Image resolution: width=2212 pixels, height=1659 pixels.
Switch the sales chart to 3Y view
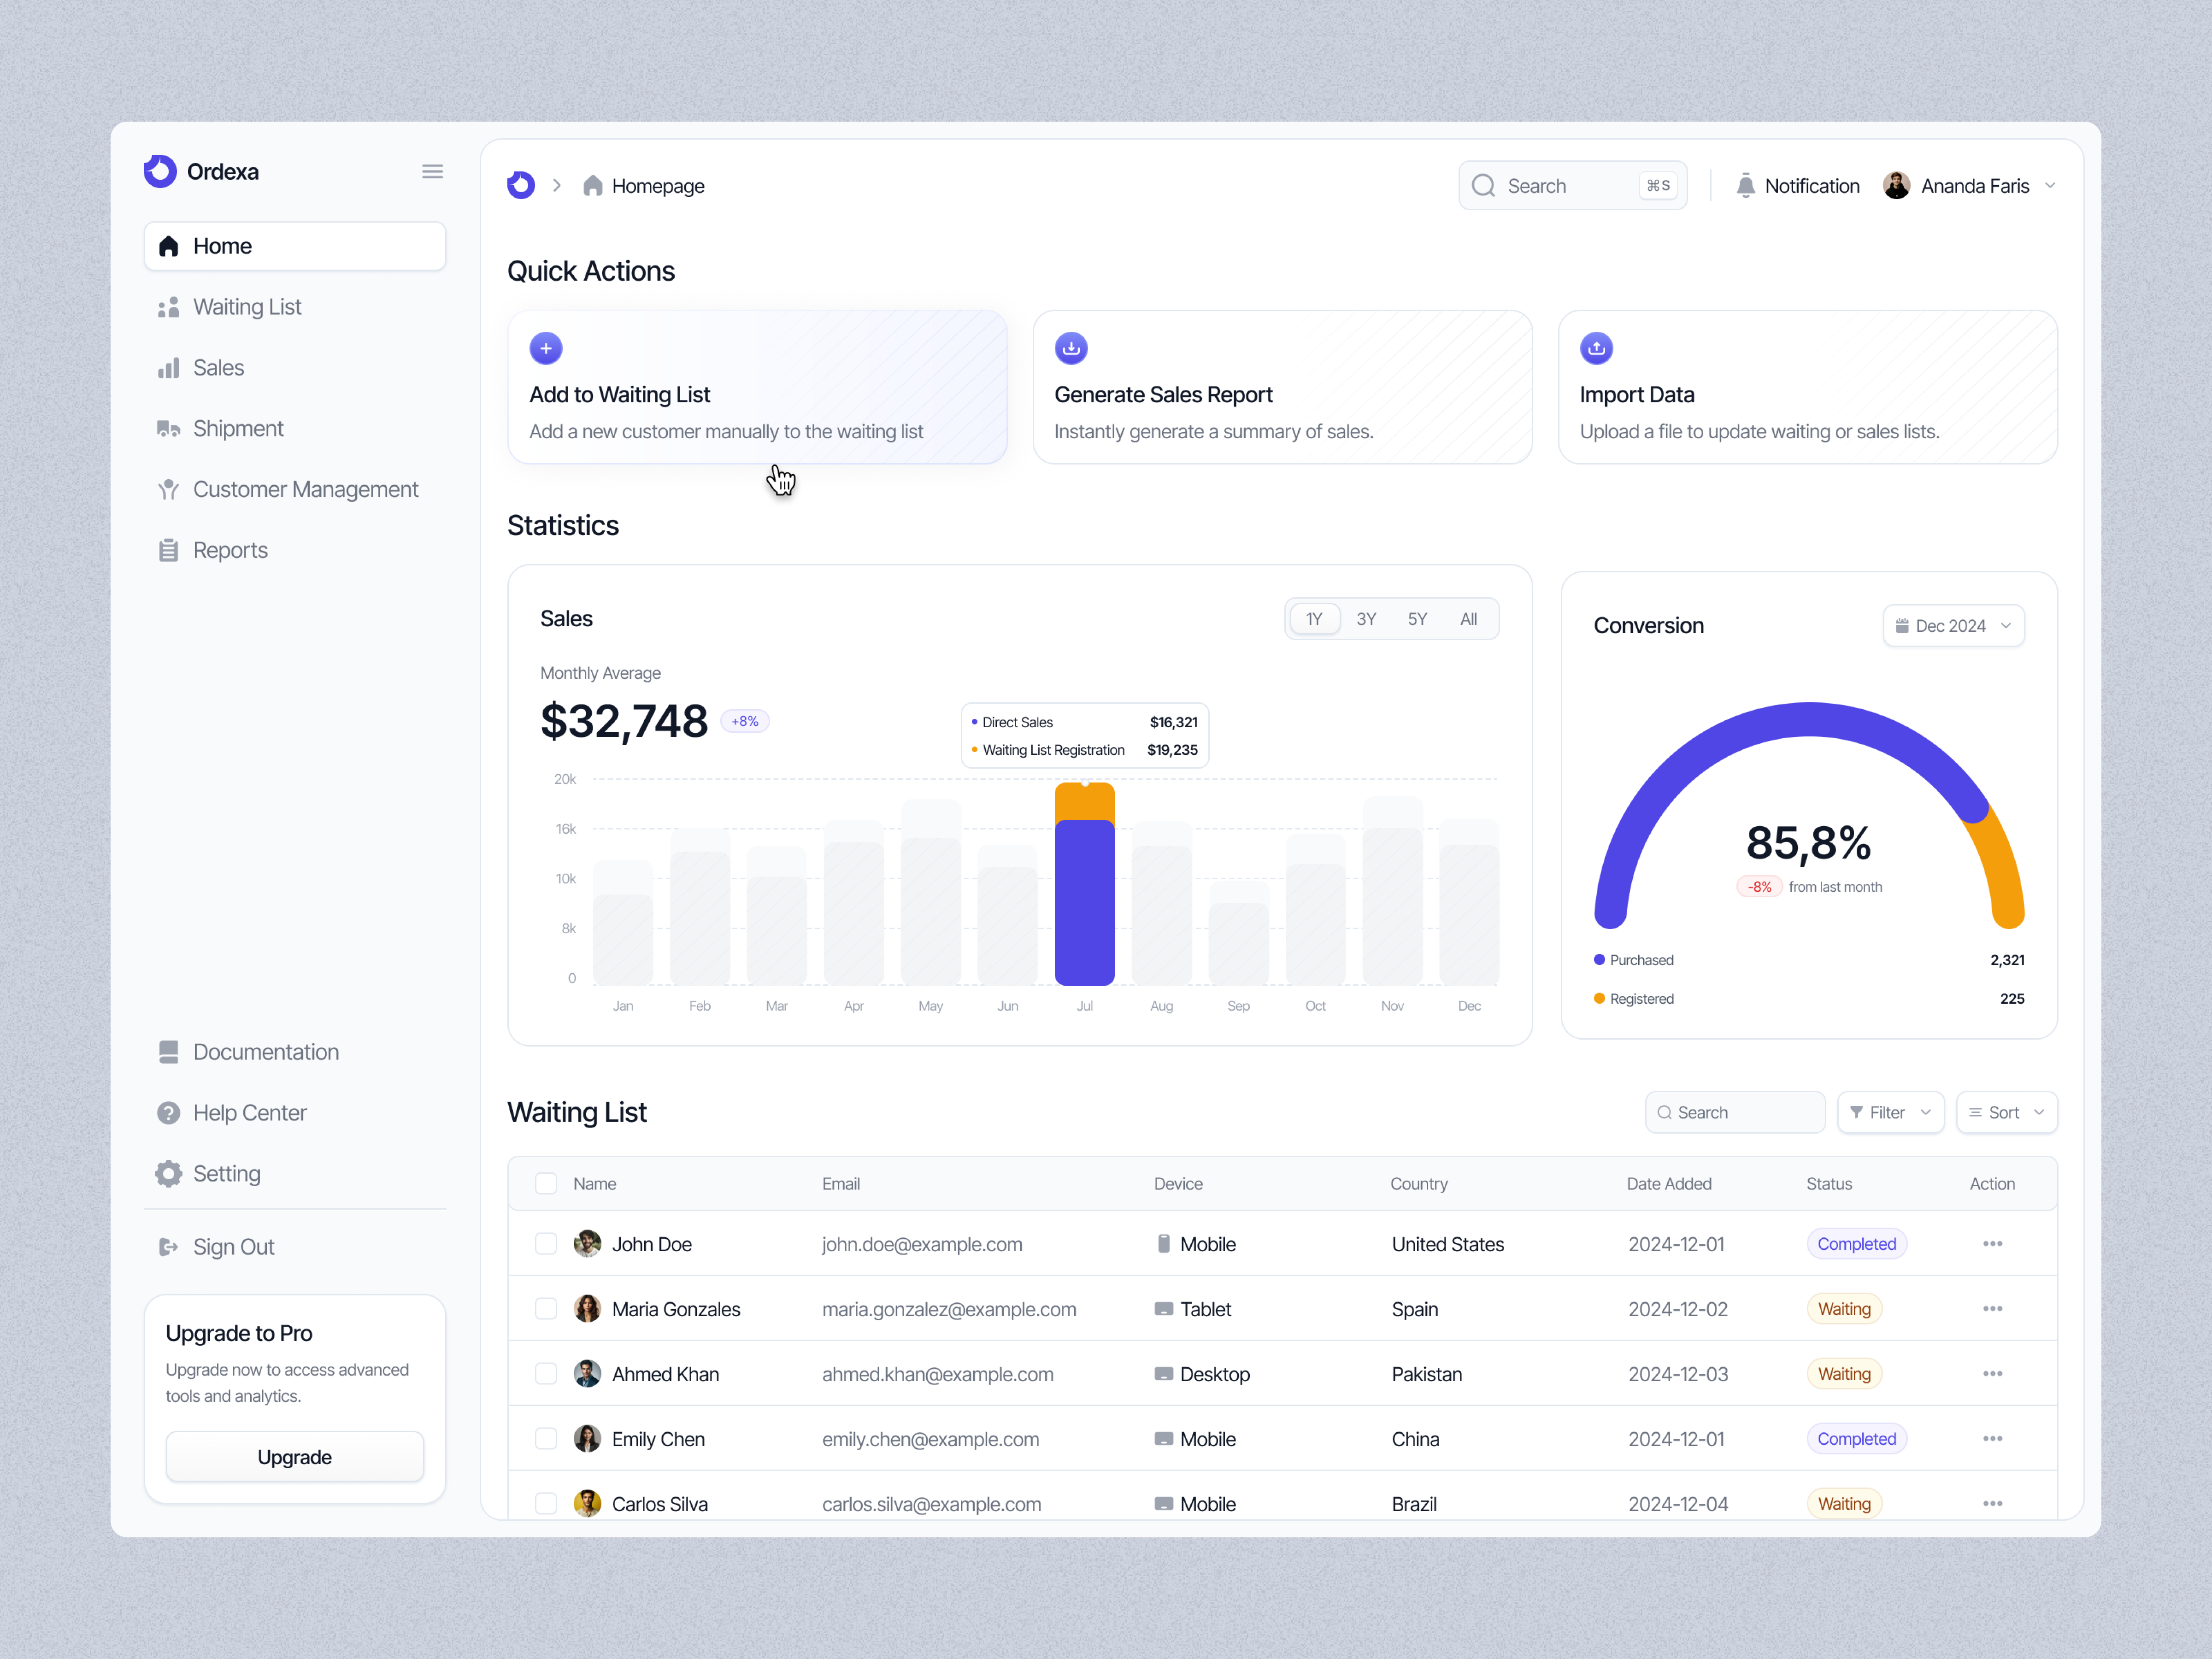coord(1366,618)
